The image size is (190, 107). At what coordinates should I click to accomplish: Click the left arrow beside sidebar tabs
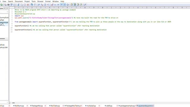pyautogui.click(x=5, y=8)
